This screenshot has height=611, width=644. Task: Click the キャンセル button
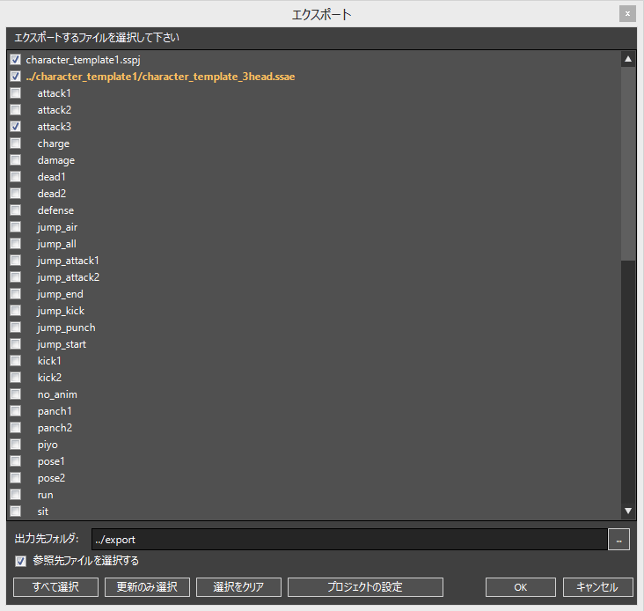point(597,586)
